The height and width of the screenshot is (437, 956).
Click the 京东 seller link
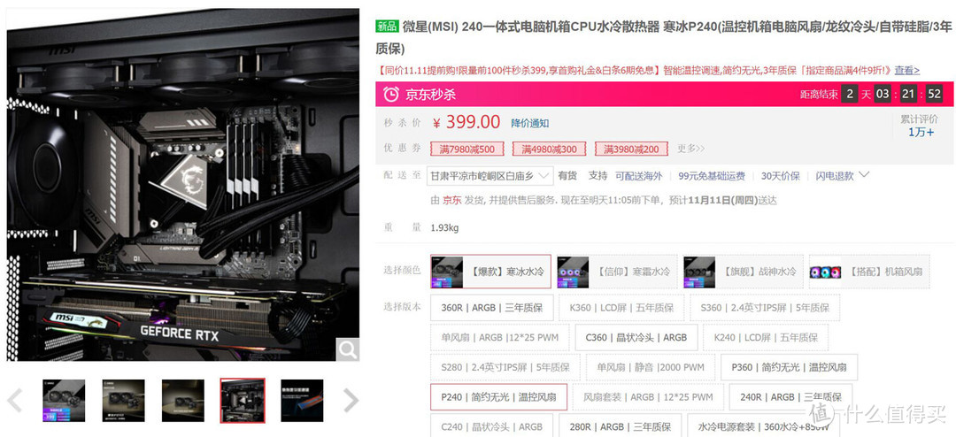pos(451,200)
